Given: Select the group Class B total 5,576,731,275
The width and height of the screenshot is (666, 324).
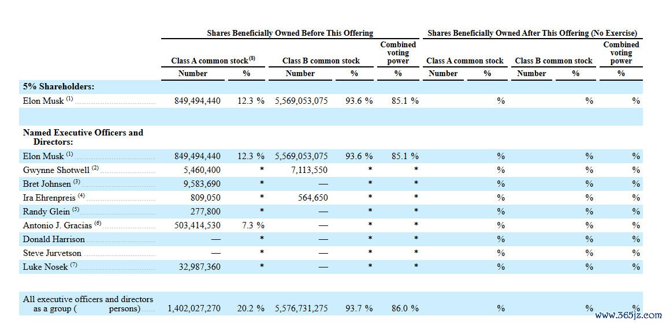Looking at the screenshot, I should 301,308.
